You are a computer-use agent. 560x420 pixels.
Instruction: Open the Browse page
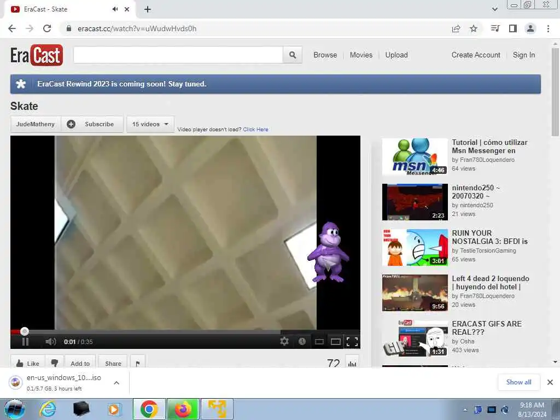325,55
